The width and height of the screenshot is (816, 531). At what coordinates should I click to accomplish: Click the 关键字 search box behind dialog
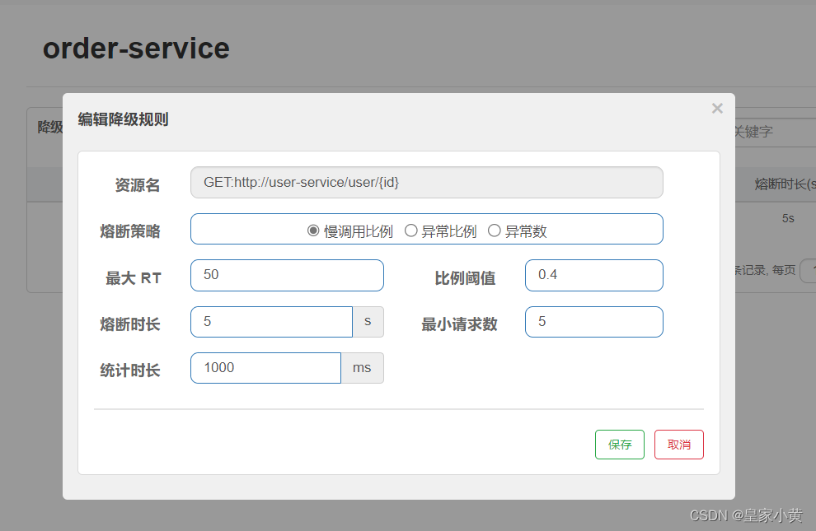point(776,132)
